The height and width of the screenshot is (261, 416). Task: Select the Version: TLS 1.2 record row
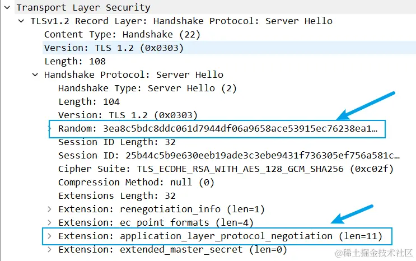[113, 48]
